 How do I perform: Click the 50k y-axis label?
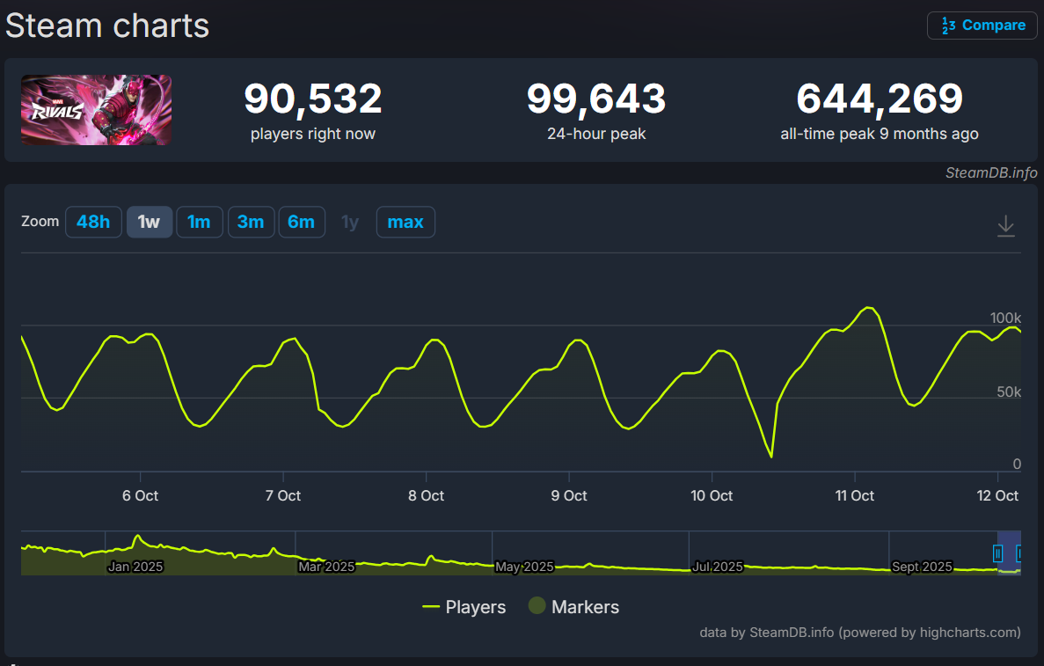(1009, 392)
